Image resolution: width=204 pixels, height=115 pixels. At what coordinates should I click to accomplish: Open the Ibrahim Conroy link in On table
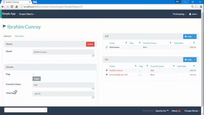coord(116,70)
